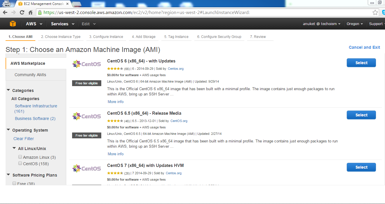Viewport: 385px width, 204px height.
Task: Click the CentOS 7 logo thumbnail
Action: pos(87,168)
